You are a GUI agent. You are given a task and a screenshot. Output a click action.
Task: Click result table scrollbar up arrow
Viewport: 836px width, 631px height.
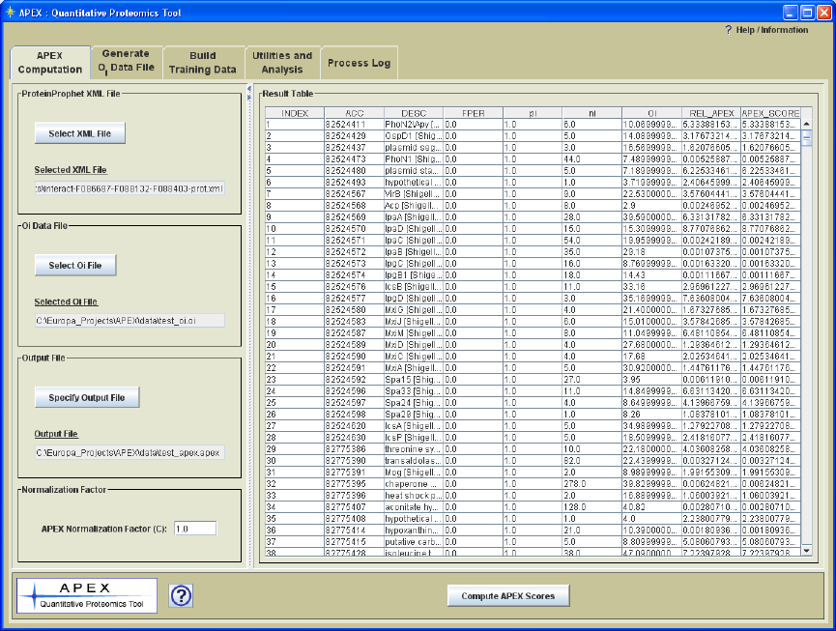tap(808, 124)
